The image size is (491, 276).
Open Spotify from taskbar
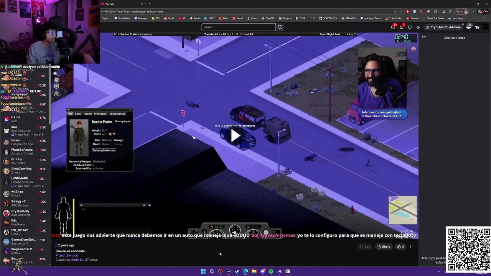tap(271, 271)
